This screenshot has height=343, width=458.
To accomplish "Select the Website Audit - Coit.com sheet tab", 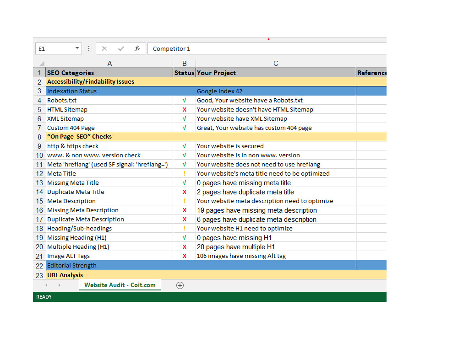I will [120, 285].
